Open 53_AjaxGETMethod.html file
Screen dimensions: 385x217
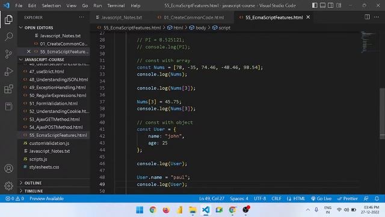(x=54, y=119)
